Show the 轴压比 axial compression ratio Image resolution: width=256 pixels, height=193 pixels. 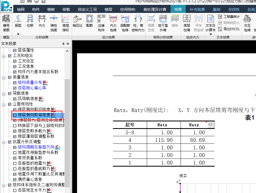pyautogui.click(x=78, y=21)
